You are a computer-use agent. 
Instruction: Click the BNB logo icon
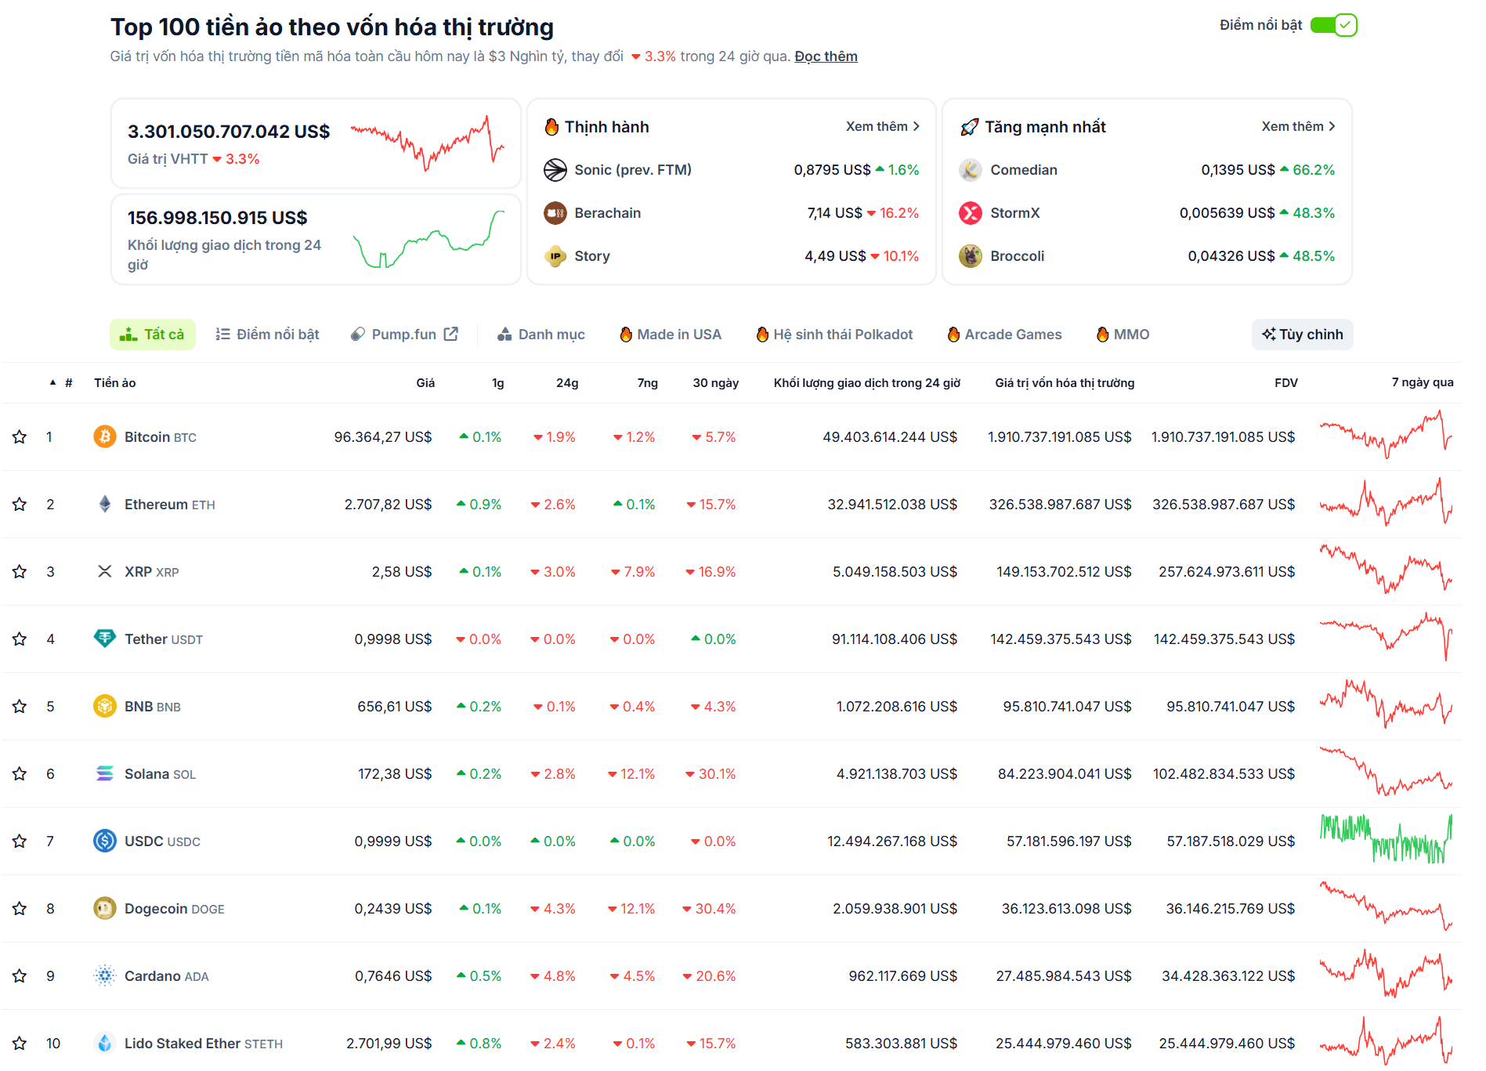105,706
